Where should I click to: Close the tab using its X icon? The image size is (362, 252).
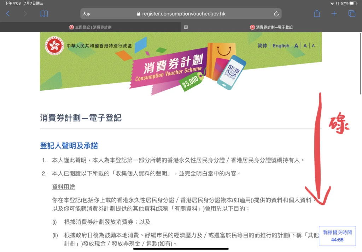186,27
